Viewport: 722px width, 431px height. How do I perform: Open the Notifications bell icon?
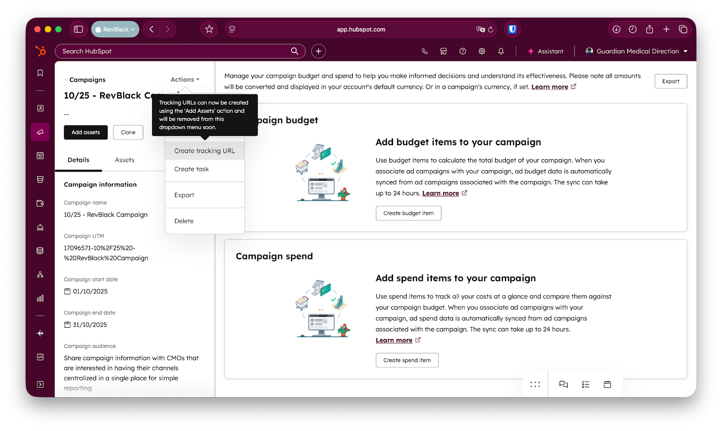tap(501, 51)
